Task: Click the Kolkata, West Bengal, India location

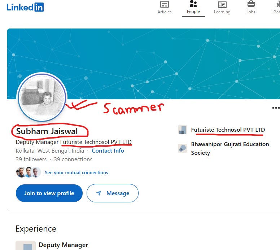Action: click(50, 151)
